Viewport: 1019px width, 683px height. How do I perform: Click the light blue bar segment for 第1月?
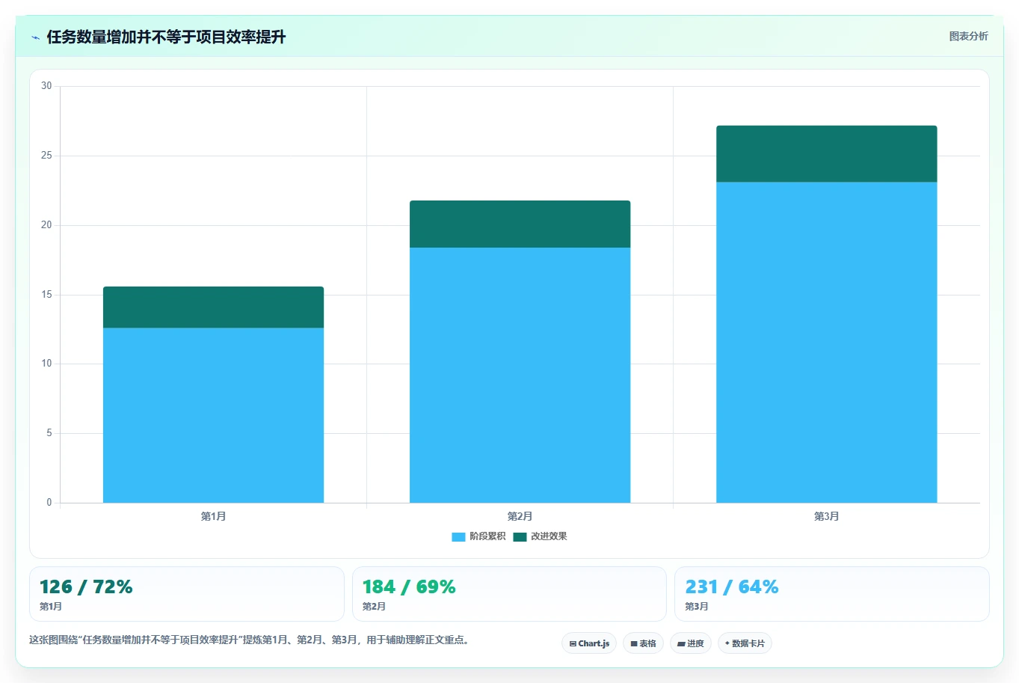click(x=213, y=415)
